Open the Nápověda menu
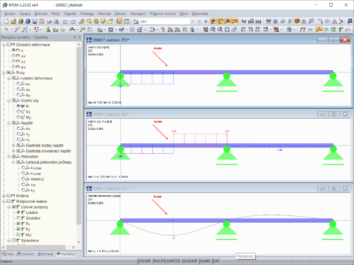354x265 pixels. pyautogui.click(x=200, y=13)
